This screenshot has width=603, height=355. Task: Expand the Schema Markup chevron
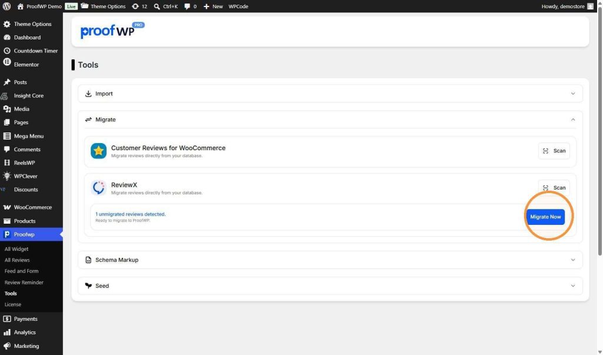pyautogui.click(x=573, y=260)
